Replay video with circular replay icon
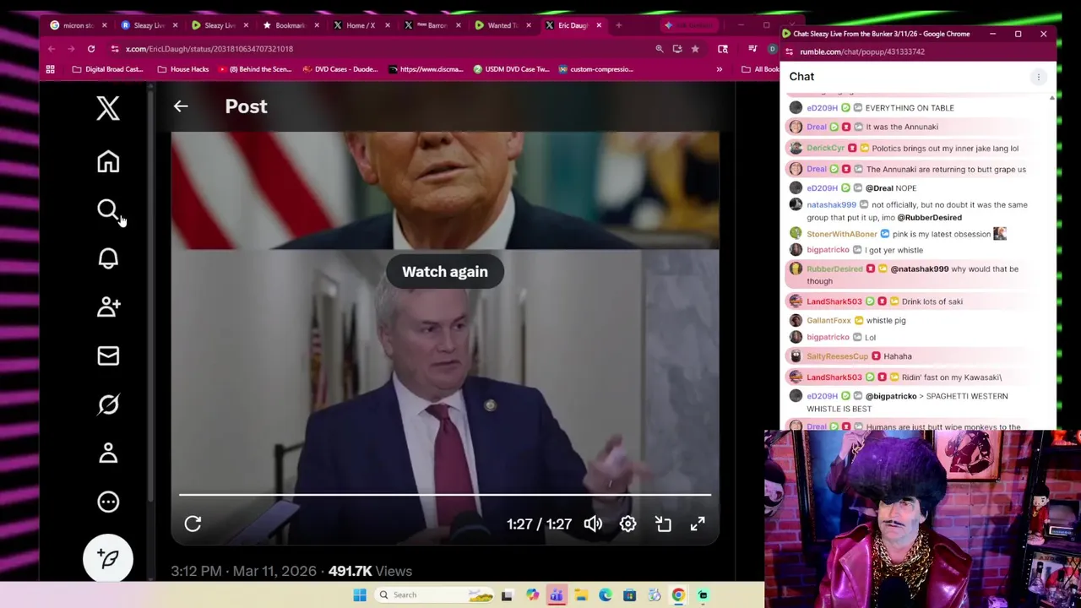Image resolution: width=1081 pixels, height=608 pixels. point(193,524)
